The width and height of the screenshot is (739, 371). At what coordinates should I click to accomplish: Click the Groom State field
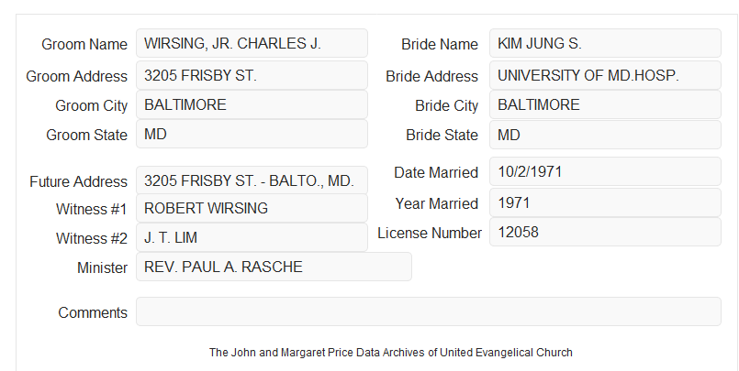252,134
